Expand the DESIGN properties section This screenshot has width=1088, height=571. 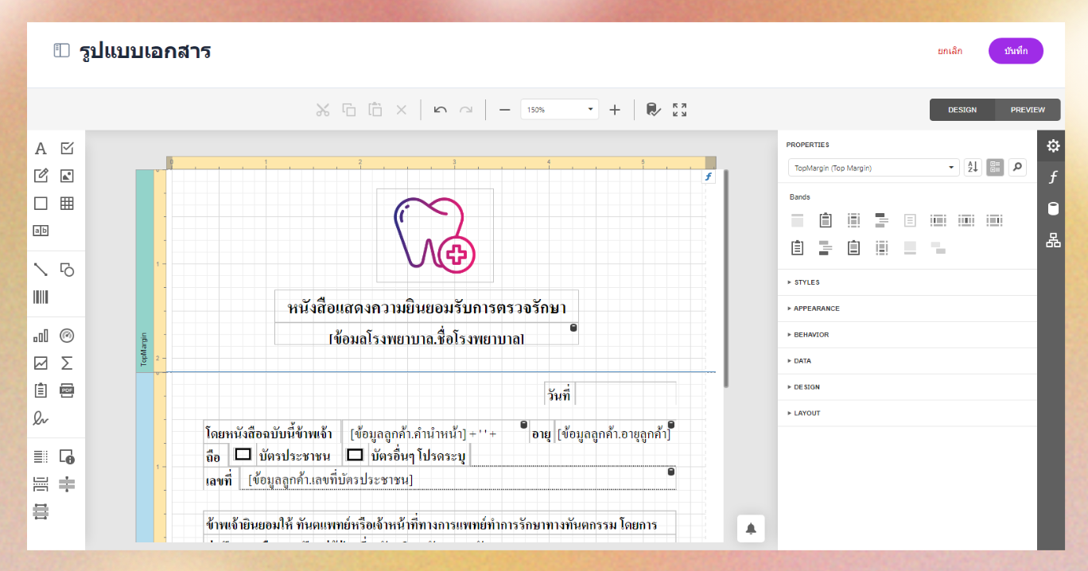coord(907,387)
